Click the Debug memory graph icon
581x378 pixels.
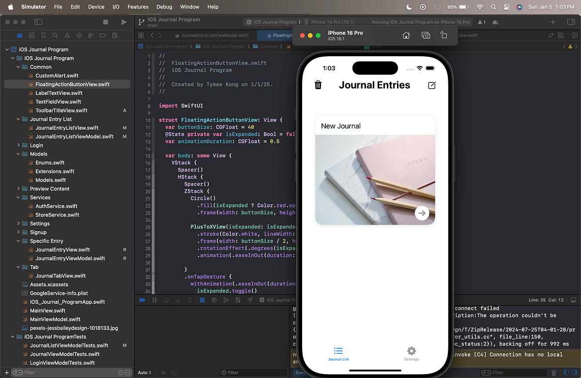pos(226,299)
